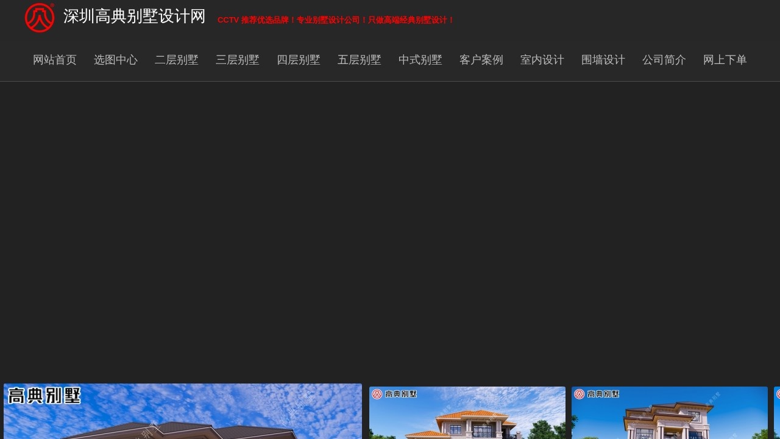View the 客户案例 page

(x=481, y=60)
